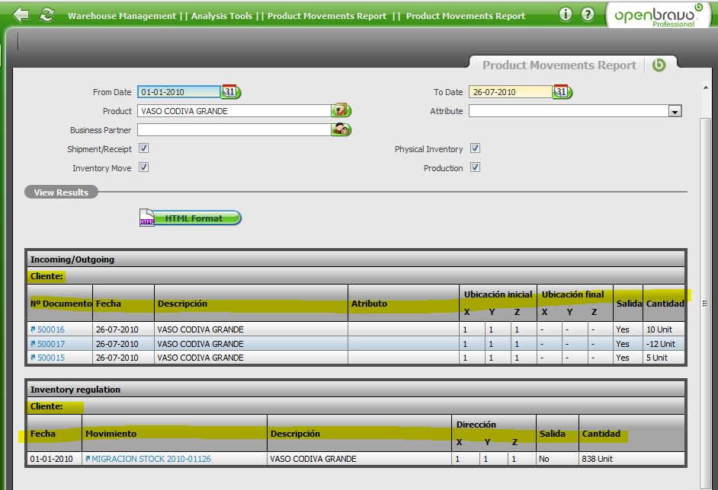Image resolution: width=718 pixels, height=490 pixels.
Task: Click the Openbravo logo beside report title
Action: (x=659, y=65)
